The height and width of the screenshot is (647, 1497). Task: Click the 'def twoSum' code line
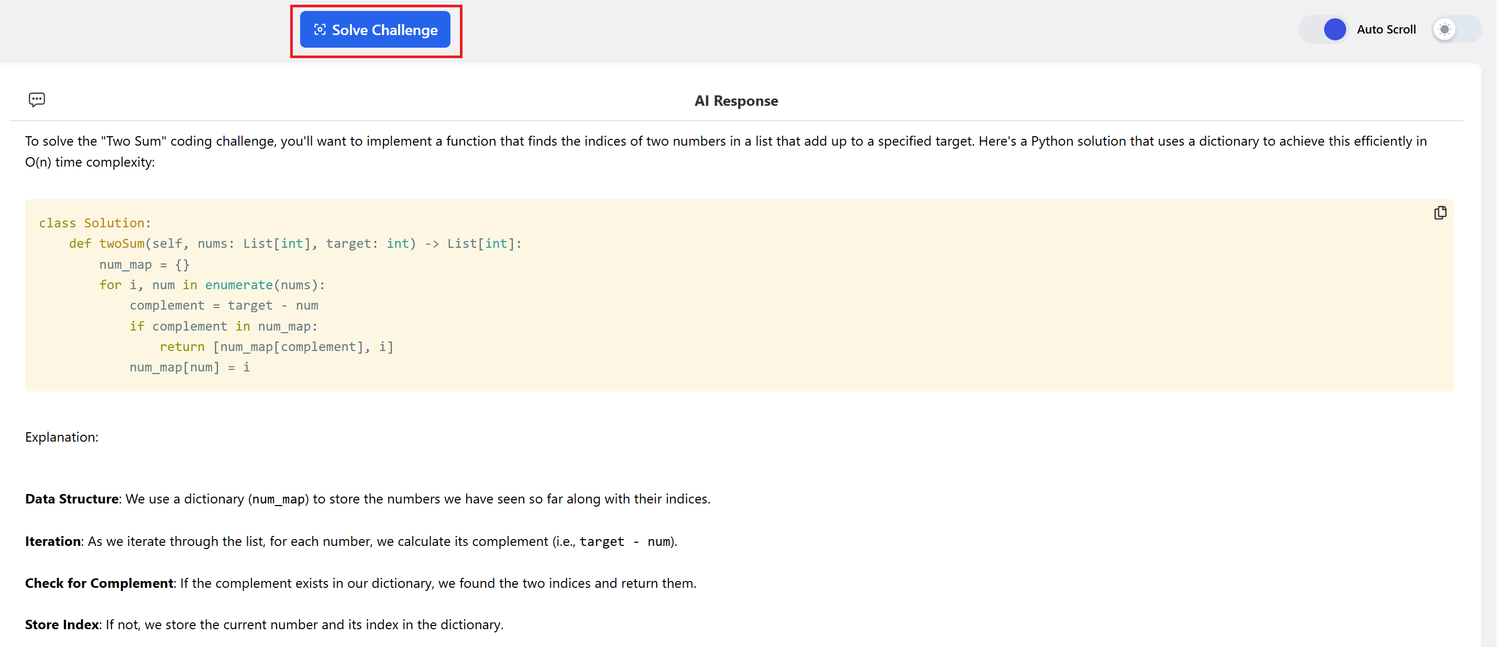pos(295,244)
